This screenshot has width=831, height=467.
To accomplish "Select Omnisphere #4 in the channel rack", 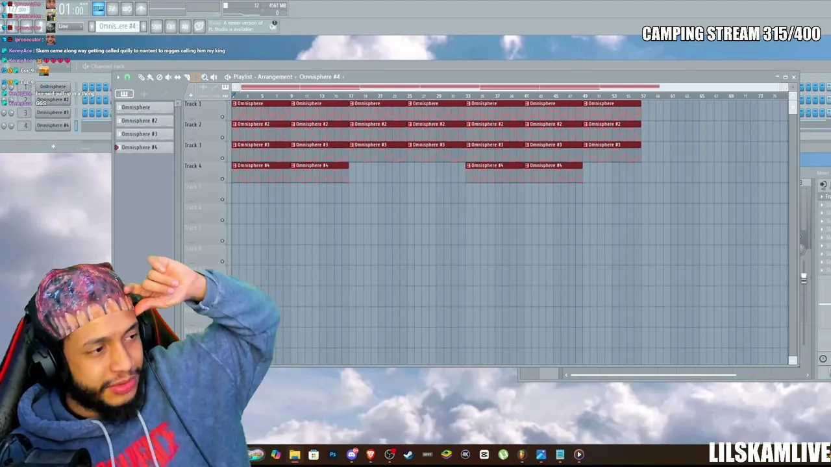I will click(53, 125).
